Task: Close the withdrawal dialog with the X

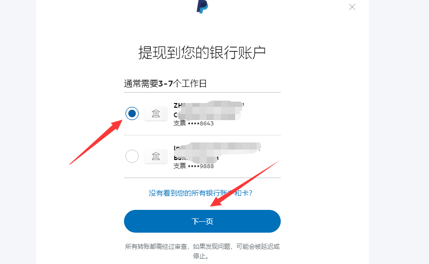Action: click(352, 7)
